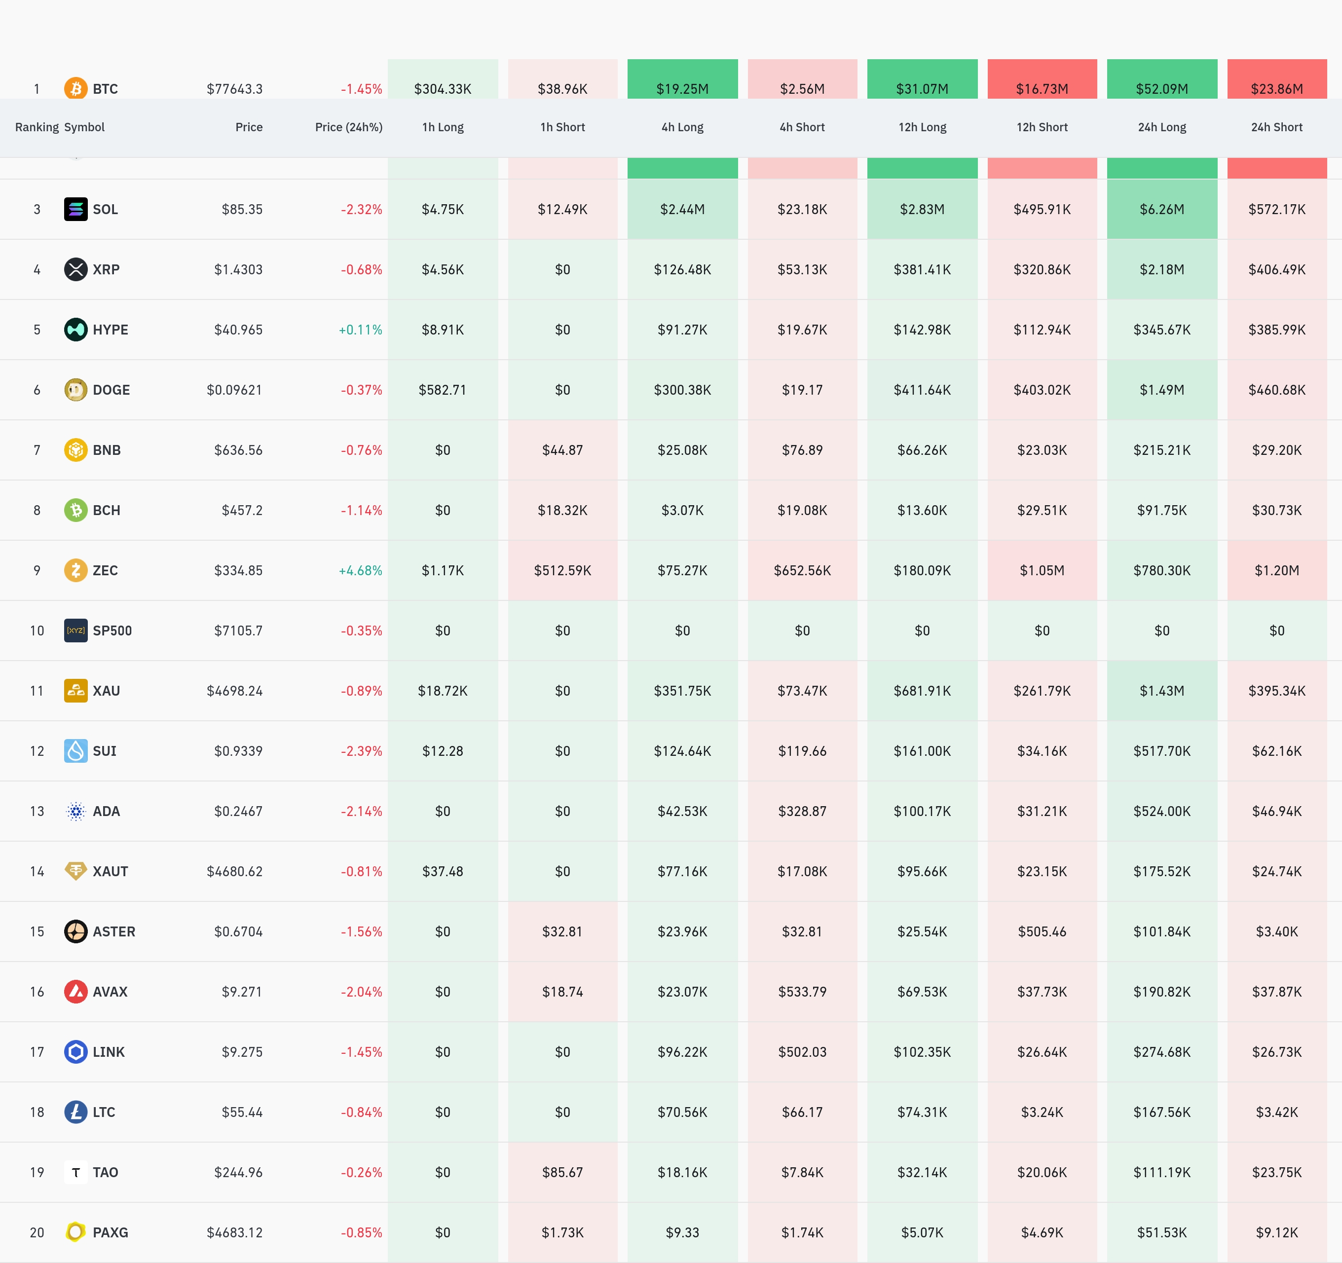This screenshot has width=1342, height=1263.
Task: Sort by the 1h Short column header
Action: (x=562, y=127)
